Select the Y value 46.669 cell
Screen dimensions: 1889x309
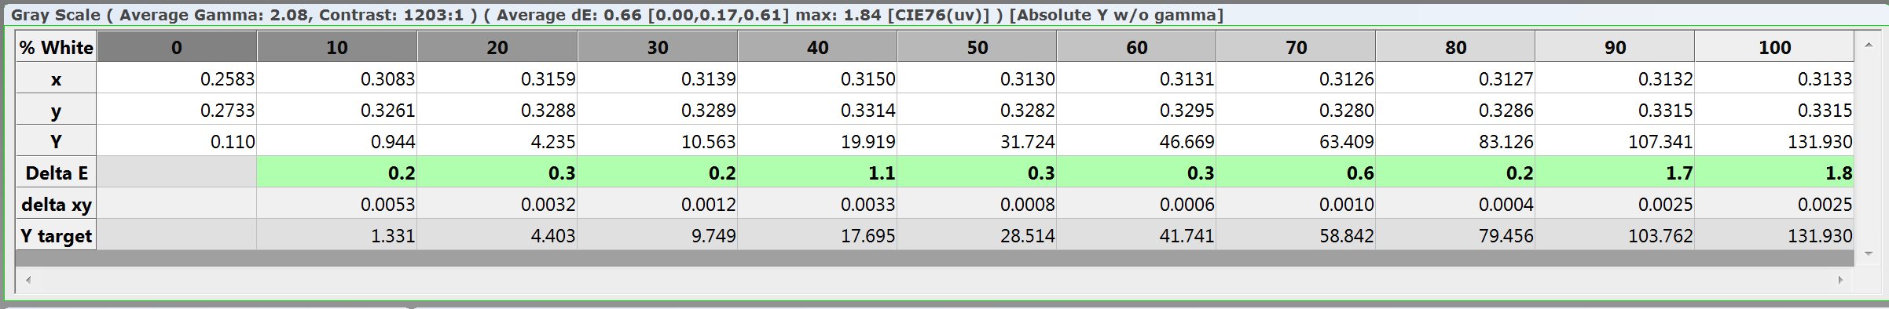(1137, 141)
